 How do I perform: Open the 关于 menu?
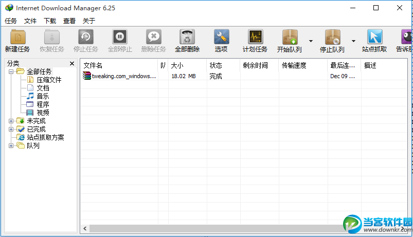(x=89, y=21)
